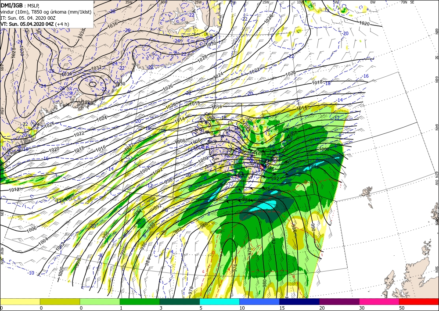Image resolution: width=439 pixels, height=311 pixels.
Task: Click the legend value '5' label
Action: [x=201, y=308]
